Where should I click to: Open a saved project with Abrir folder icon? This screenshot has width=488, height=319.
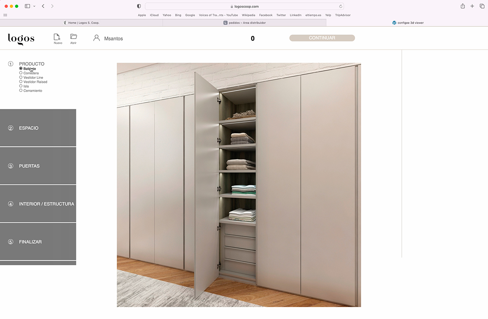73,37
